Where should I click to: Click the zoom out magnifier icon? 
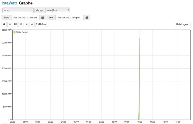tap(10, 24)
